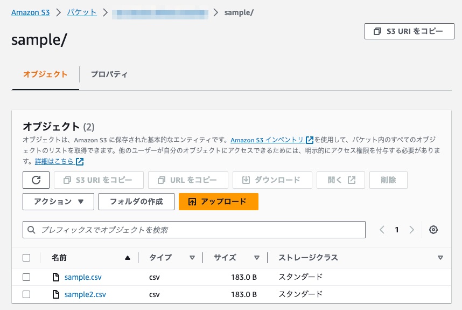Click 183.0 B size of sample2.csv
Image resolution: width=462 pixels, height=310 pixels.
pyautogui.click(x=244, y=294)
